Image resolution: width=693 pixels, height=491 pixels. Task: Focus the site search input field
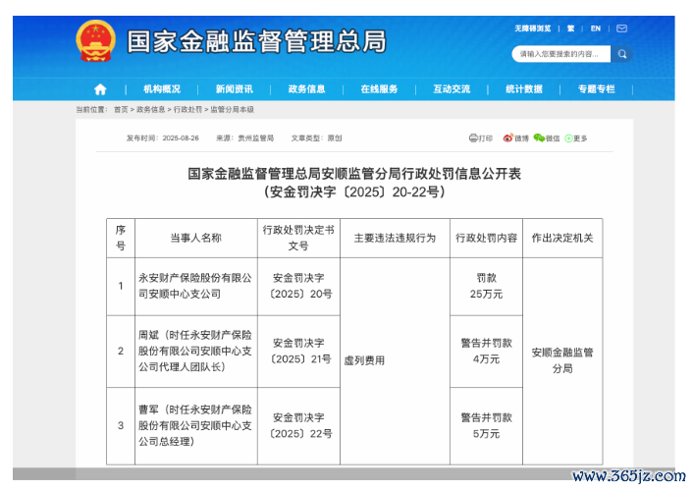click(561, 54)
